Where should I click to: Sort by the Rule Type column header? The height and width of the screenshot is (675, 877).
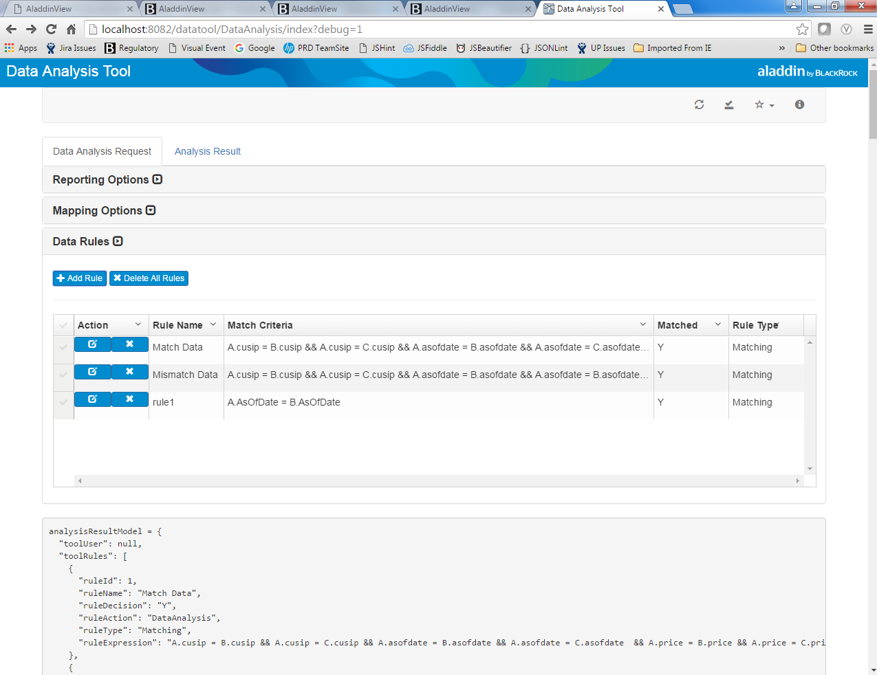click(x=755, y=325)
